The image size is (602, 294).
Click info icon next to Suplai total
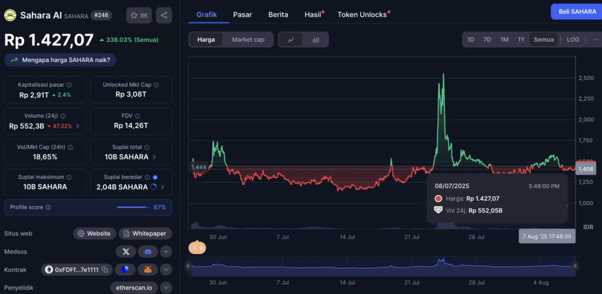coord(147,147)
